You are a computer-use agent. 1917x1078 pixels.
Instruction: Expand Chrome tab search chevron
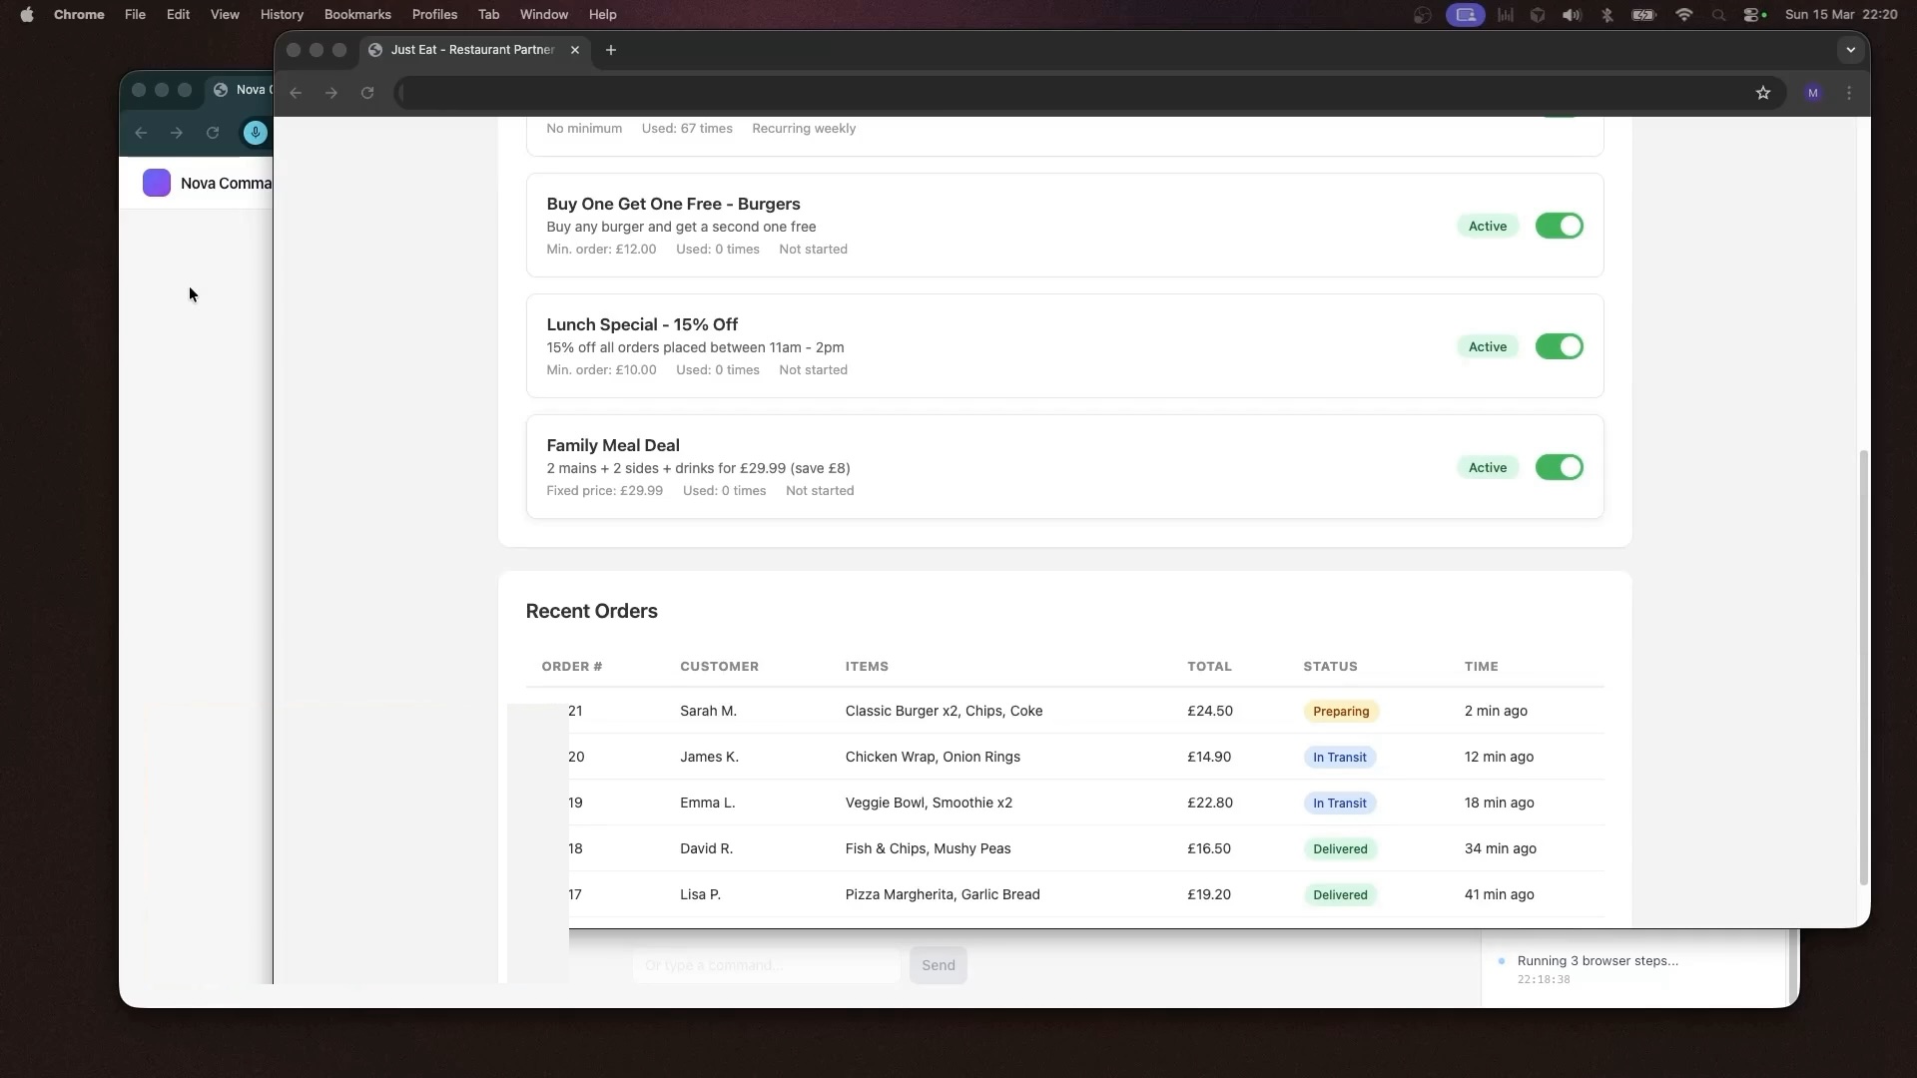pos(1850,50)
